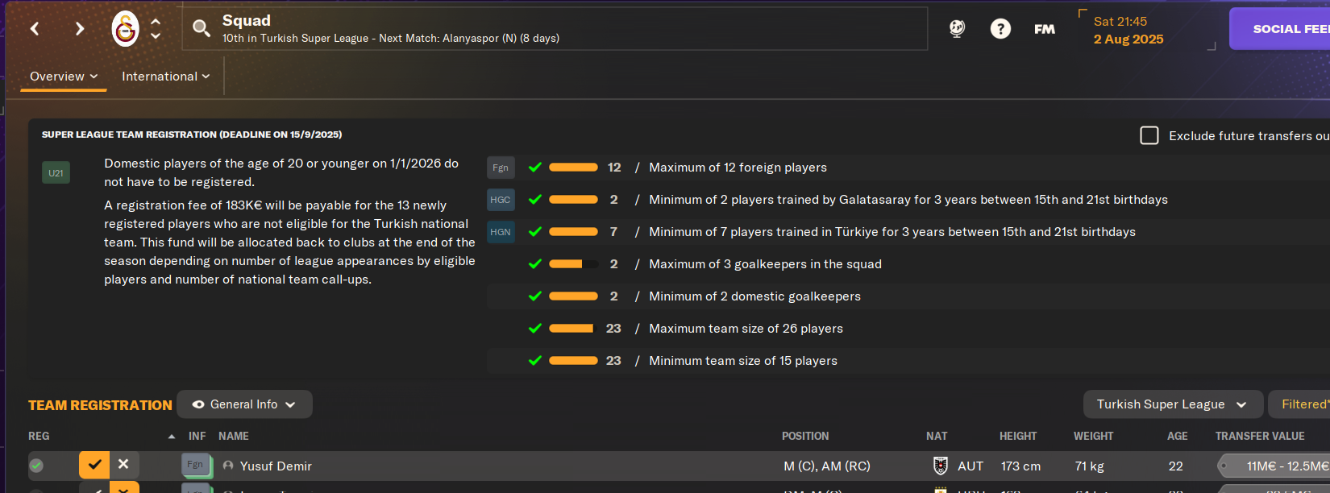Register Yusuf Demir with the checkmark button
1330x493 pixels.
pos(94,464)
